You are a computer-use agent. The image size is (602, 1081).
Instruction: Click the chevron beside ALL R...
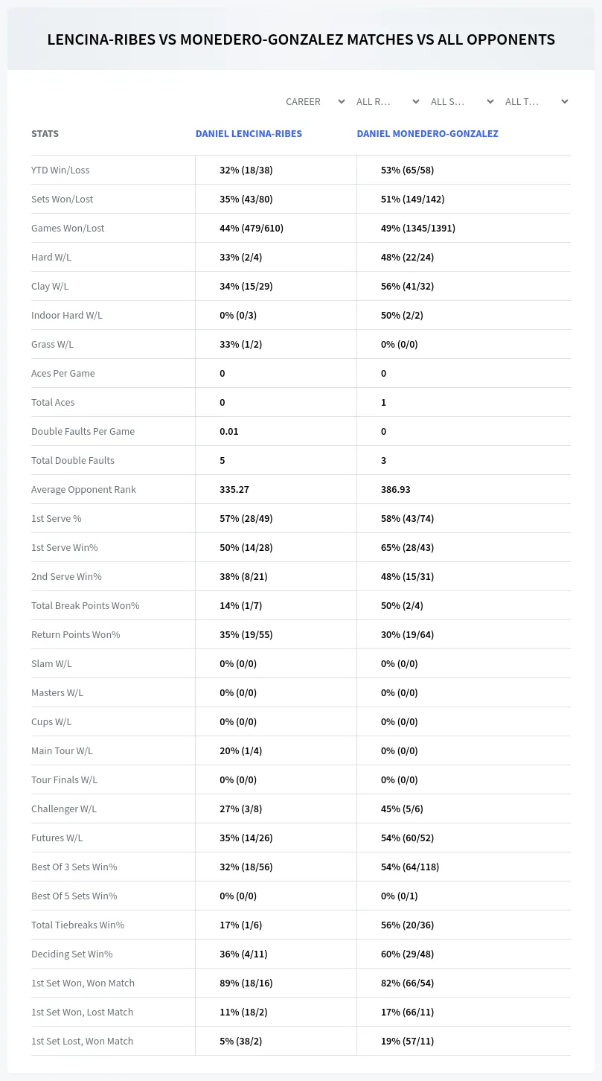pyautogui.click(x=415, y=101)
